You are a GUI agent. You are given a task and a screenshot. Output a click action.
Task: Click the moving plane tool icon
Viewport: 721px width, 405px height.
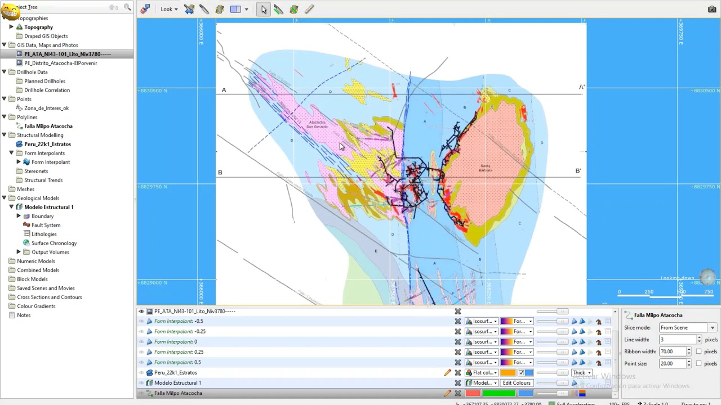tap(220, 9)
